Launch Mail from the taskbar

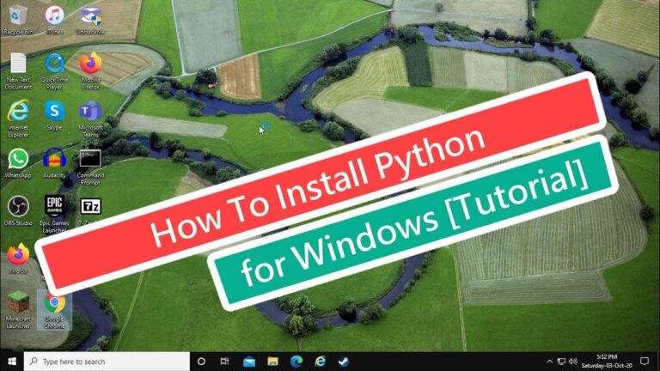click(x=248, y=362)
